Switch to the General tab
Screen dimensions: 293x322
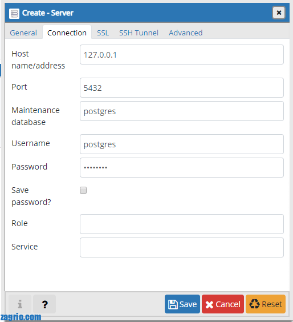23,33
